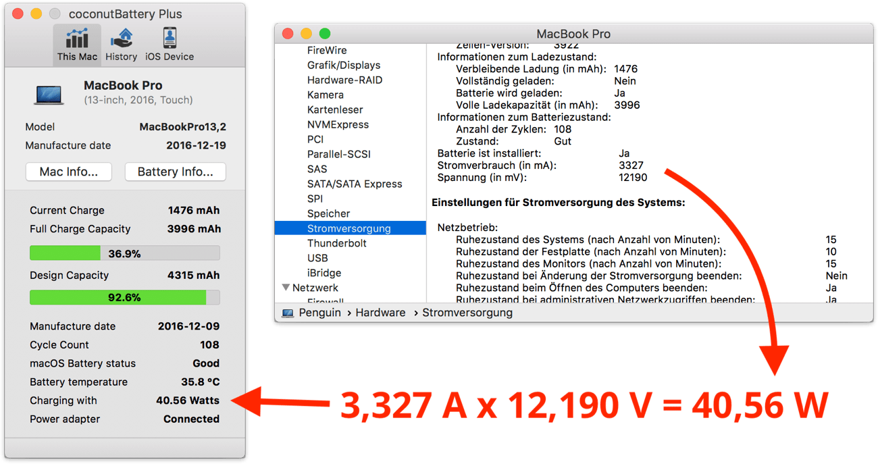Select SATA/SATA Express in the sidebar
This screenshot has height=464, width=878.
[x=355, y=184]
